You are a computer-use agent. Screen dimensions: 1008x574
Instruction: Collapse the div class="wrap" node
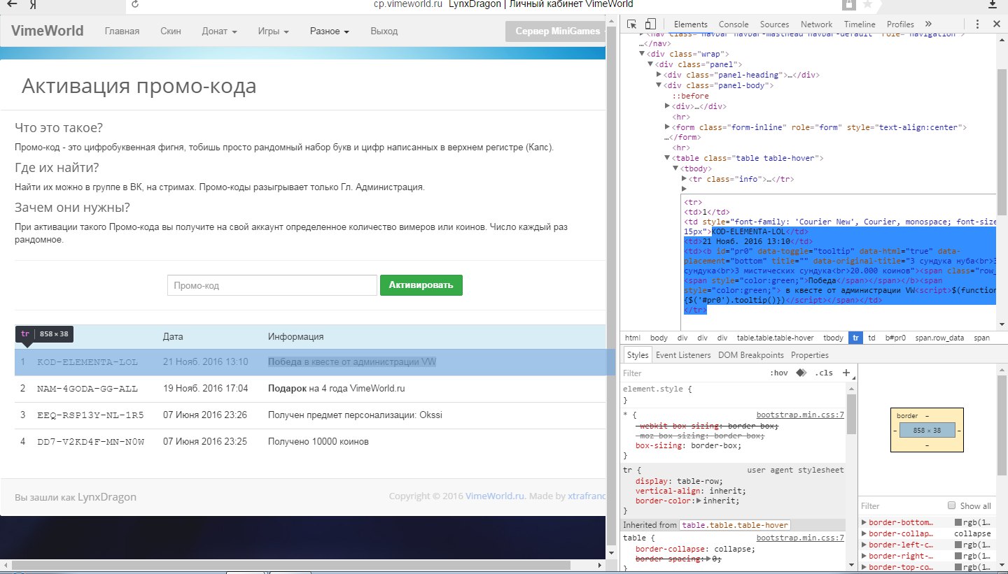(x=642, y=54)
